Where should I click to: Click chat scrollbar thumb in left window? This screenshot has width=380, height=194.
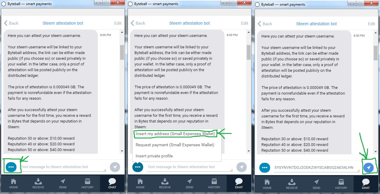(122, 53)
